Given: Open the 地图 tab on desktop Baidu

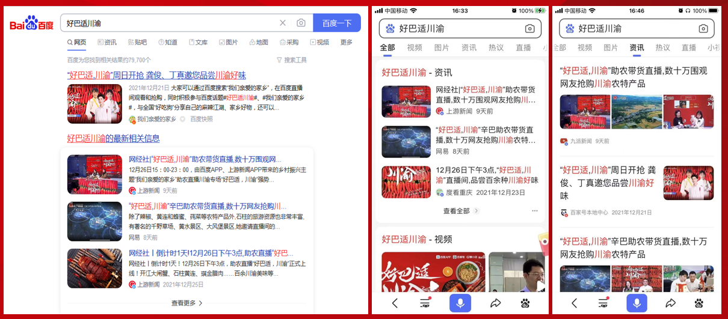Looking at the screenshot, I should coord(259,42).
